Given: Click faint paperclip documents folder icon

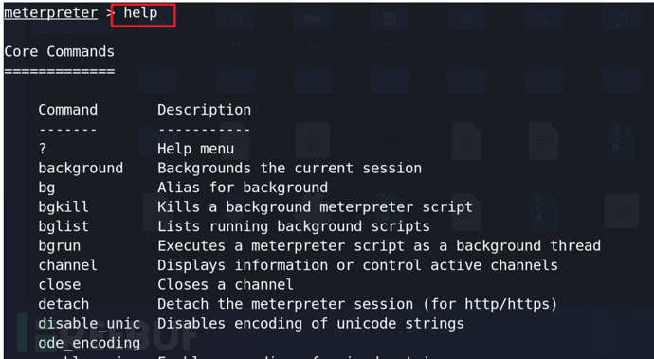Looking at the screenshot, I should point(466,20).
